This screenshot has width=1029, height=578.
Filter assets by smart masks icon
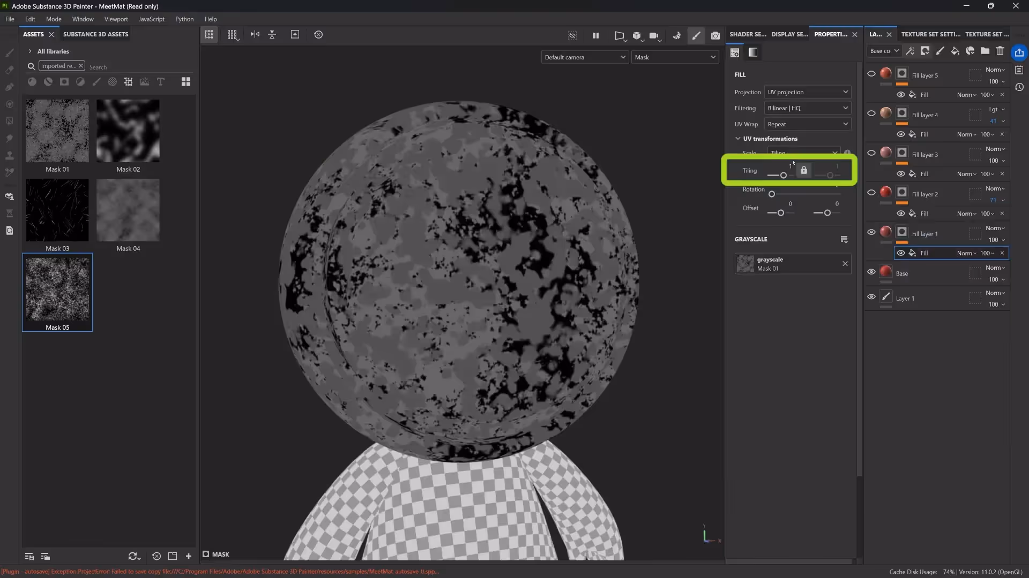click(x=64, y=82)
